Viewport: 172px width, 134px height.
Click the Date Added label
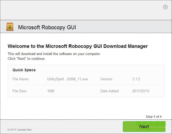[110, 91]
